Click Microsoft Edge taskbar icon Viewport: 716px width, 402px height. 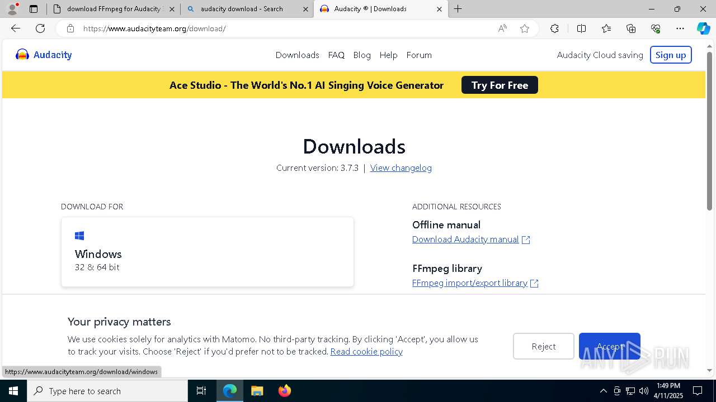tap(230, 391)
